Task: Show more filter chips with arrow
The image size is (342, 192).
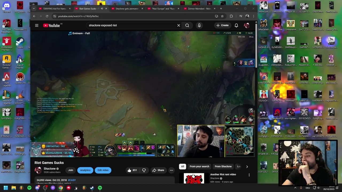Action: click(x=247, y=167)
